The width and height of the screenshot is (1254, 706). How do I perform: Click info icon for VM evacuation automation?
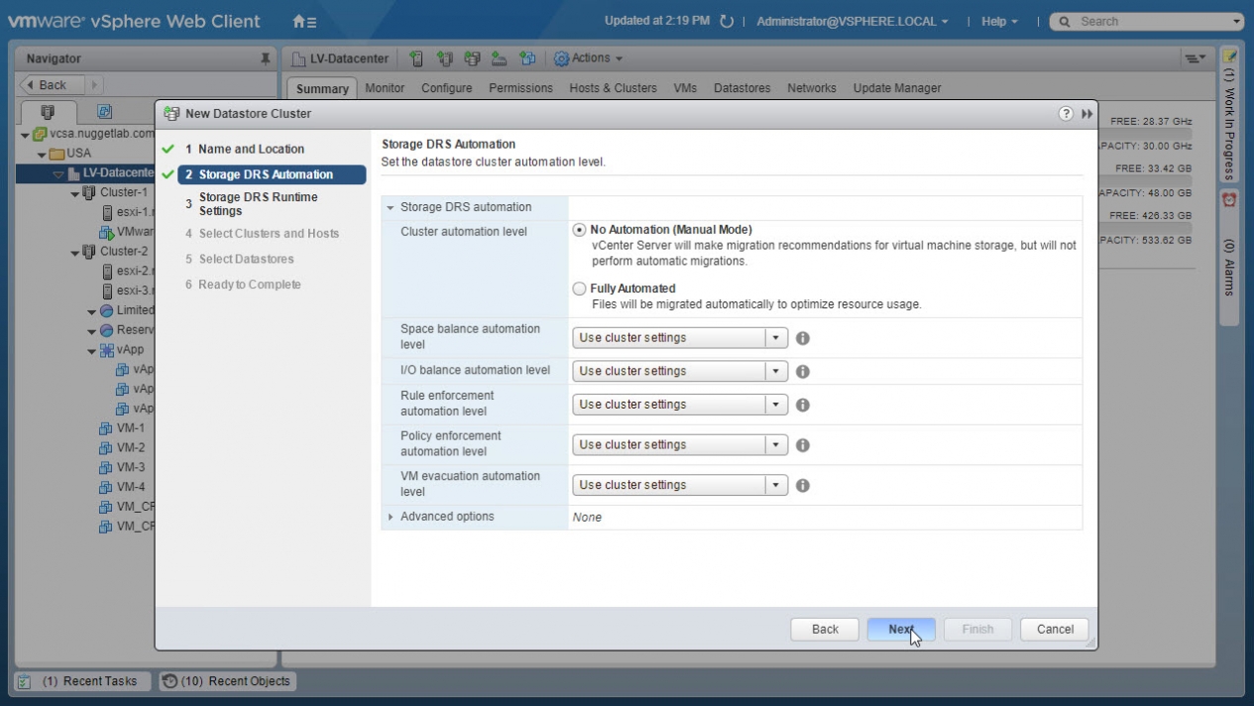803,486
